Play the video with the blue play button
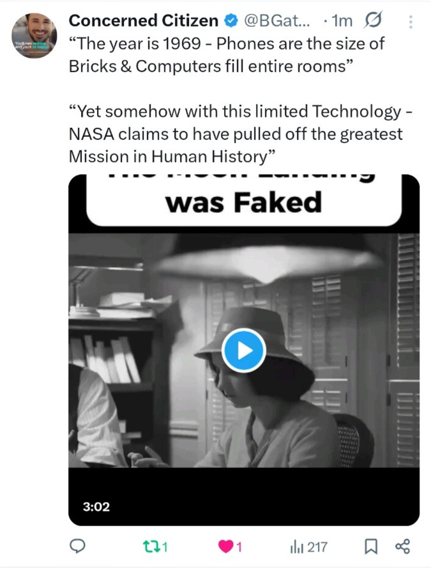This screenshot has width=431, height=569. point(244,350)
